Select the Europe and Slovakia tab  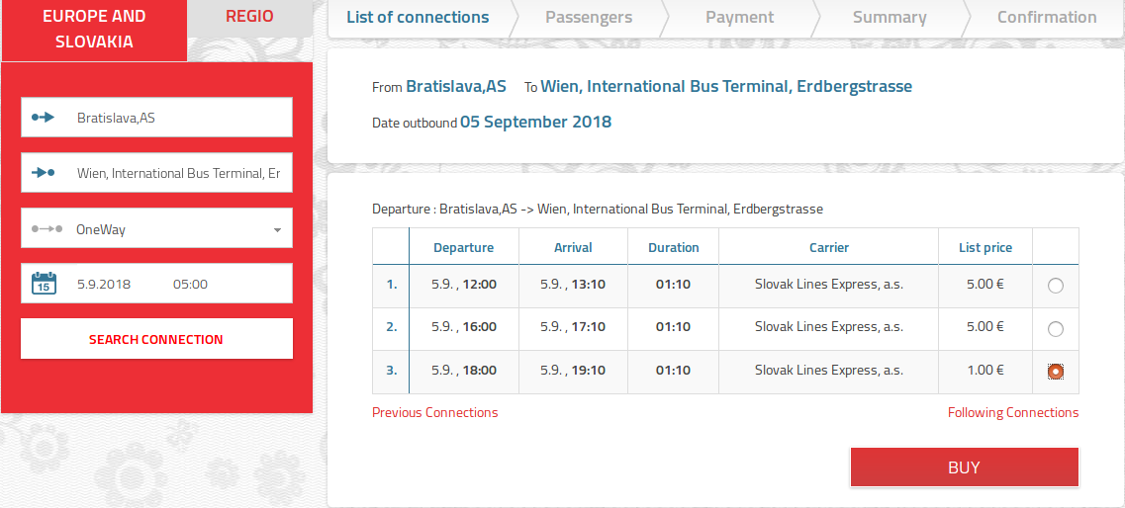[94, 30]
